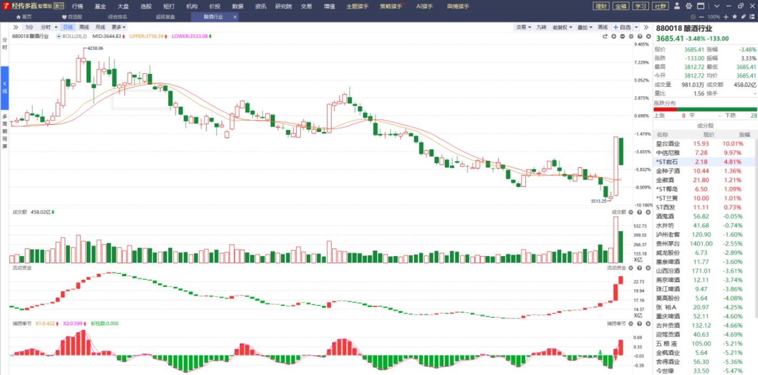Switch chart to 周线 weekly period
Screen dimensions: 758x375
pos(84,27)
